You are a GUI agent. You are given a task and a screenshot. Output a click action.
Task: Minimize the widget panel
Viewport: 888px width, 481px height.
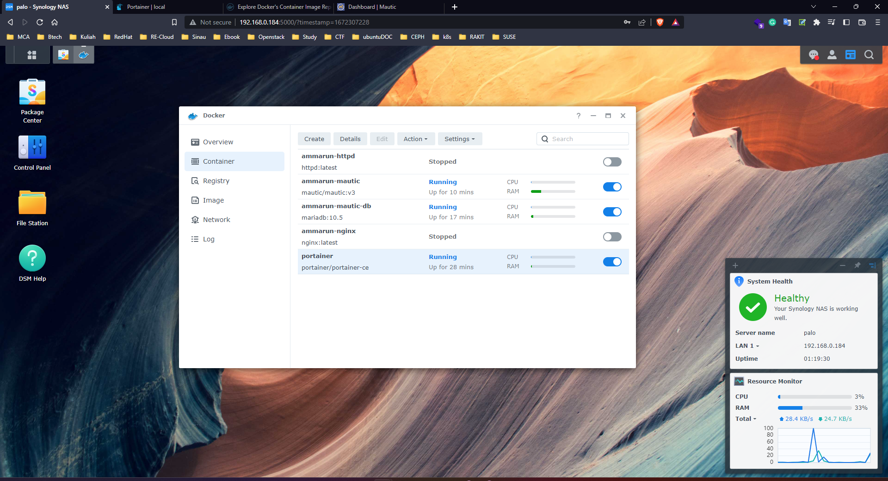tap(843, 265)
